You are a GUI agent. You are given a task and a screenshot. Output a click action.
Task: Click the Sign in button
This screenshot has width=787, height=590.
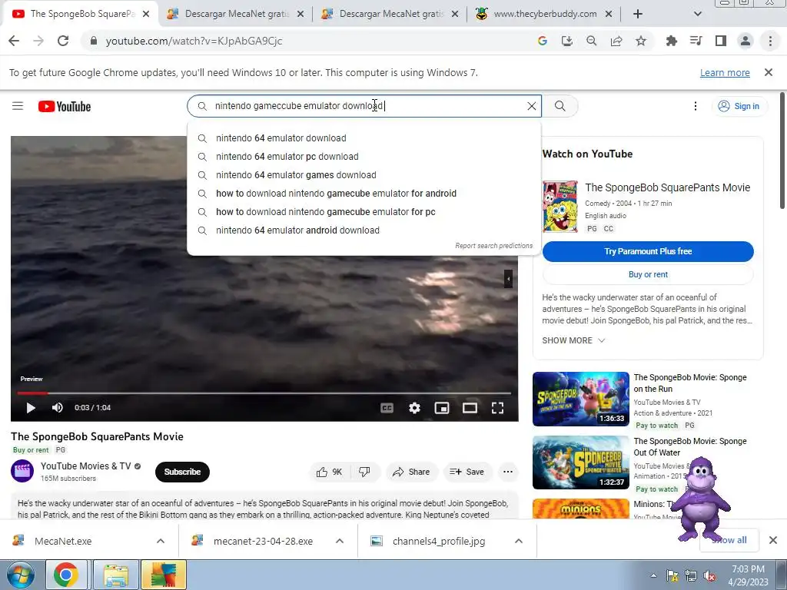click(739, 106)
